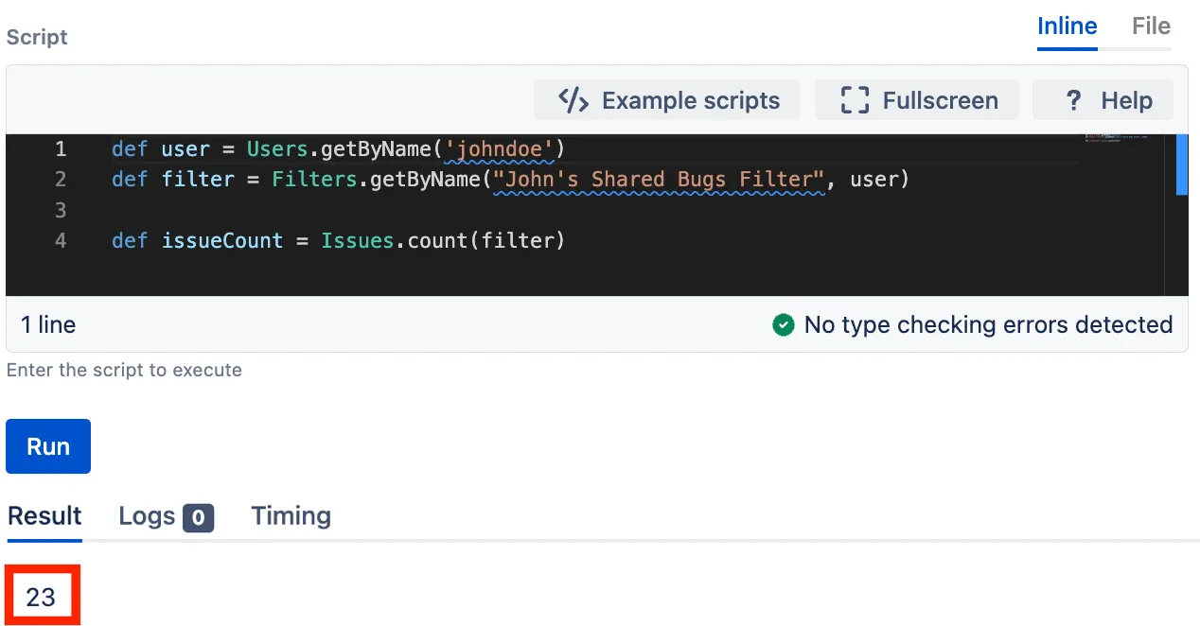The height and width of the screenshot is (626, 1200).
Task: Click line number 3 in gutter
Action: [61, 210]
